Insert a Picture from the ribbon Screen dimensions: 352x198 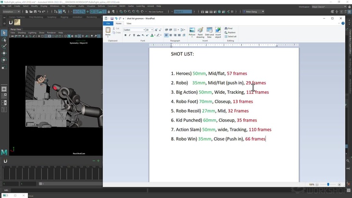point(192,32)
